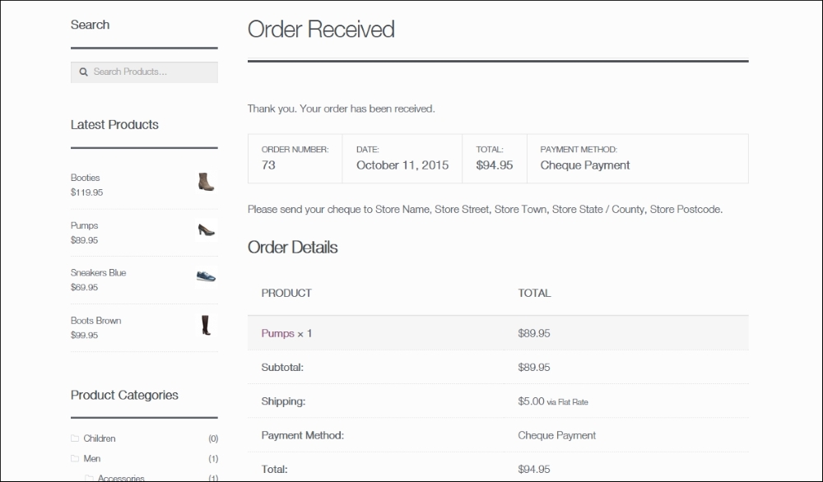
Task: Browse the Children product category
Action: pyautogui.click(x=100, y=438)
